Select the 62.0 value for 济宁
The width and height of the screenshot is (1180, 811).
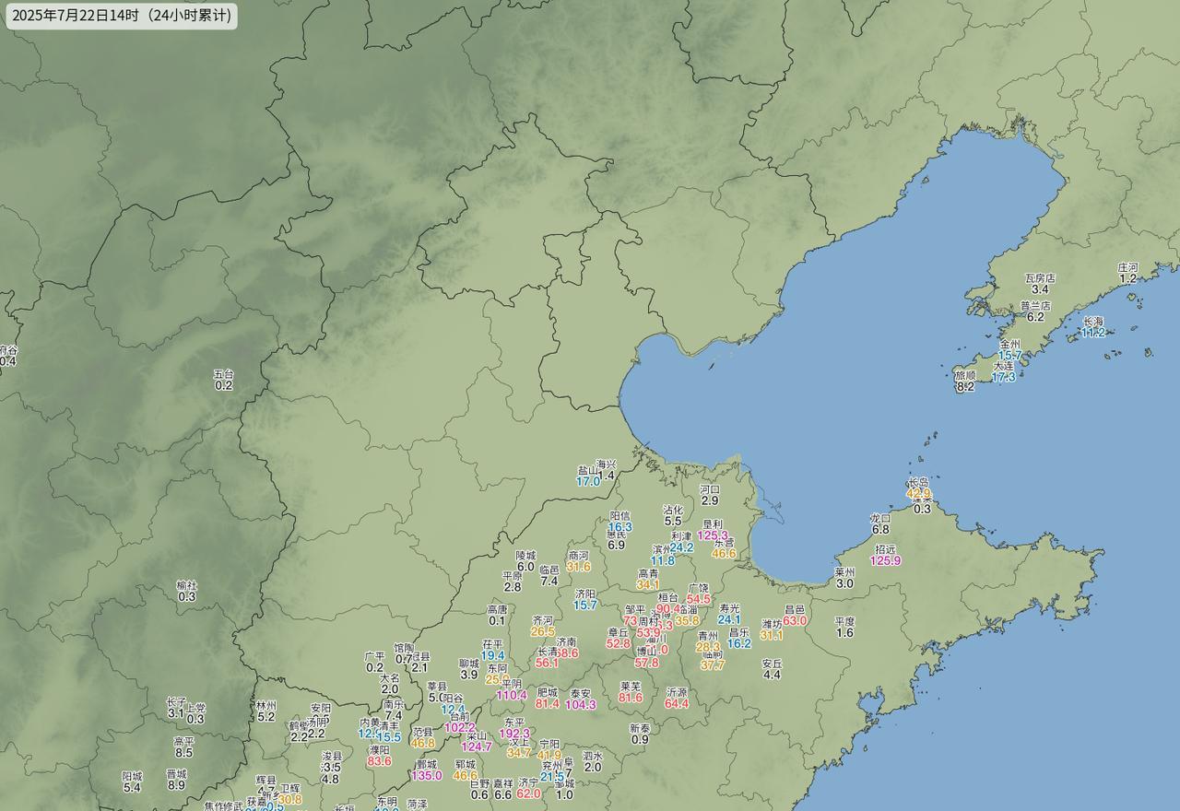(x=528, y=793)
